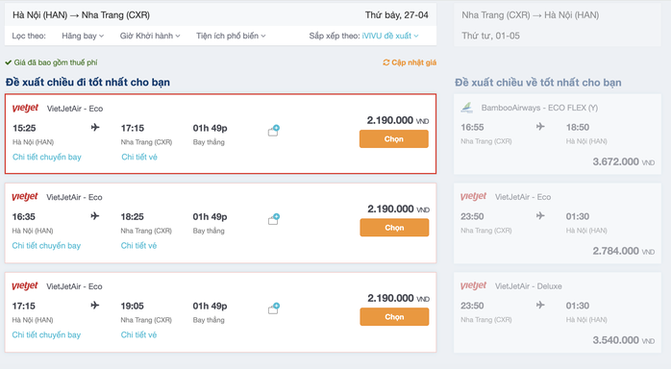
Task: Switch to Nha Trang → Hà Nội return tab
Action: 558,25
